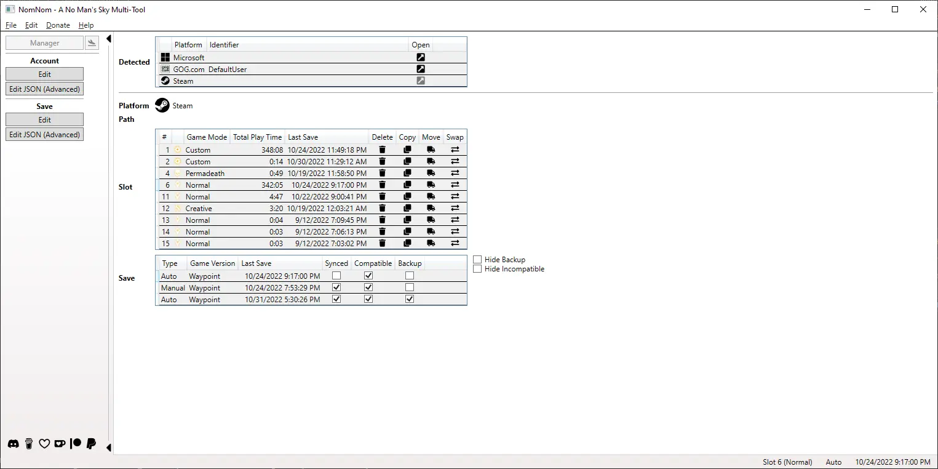Screen dimensions: 938x469
Task: Click the Ko-fi mug with heart icon
Action: 60,444
